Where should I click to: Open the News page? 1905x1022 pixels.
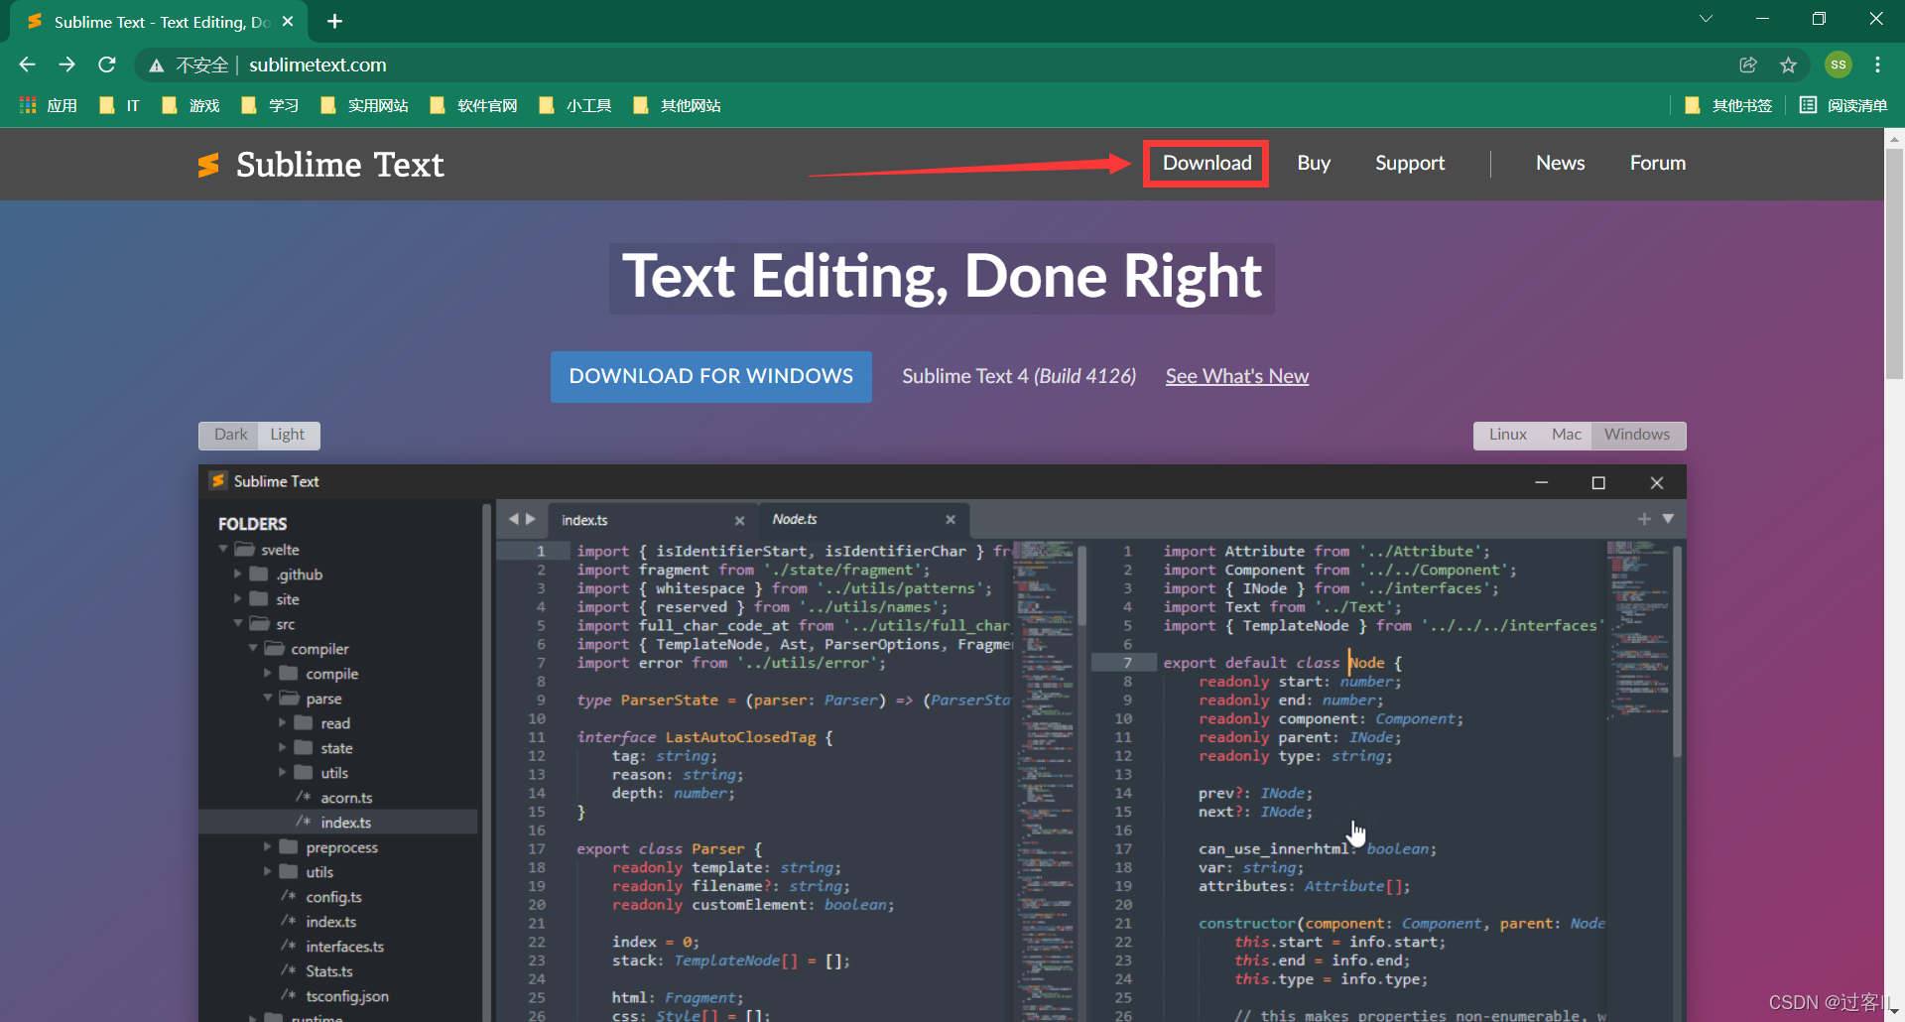[1560, 163]
